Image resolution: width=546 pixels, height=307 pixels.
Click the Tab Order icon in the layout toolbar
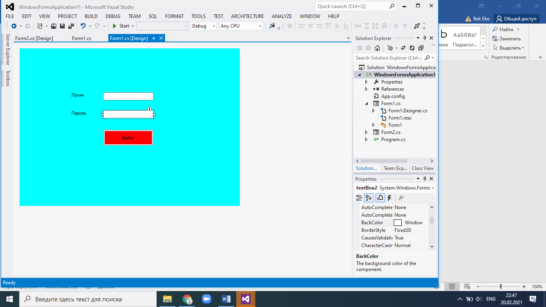(x=416, y=26)
